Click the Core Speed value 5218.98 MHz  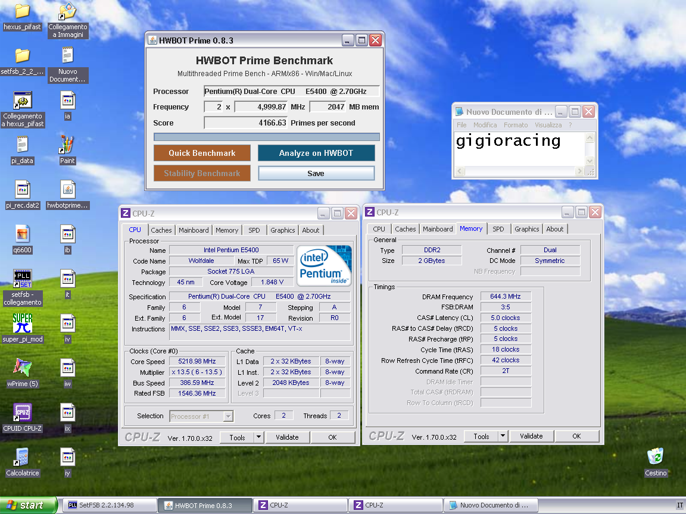click(x=197, y=361)
